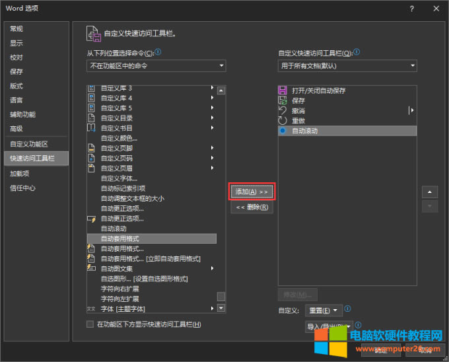Image resolution: width=449 pixels, height=362 pixels.
Task: Move selected command up with arrow button
Action: [x=430, y=192]
